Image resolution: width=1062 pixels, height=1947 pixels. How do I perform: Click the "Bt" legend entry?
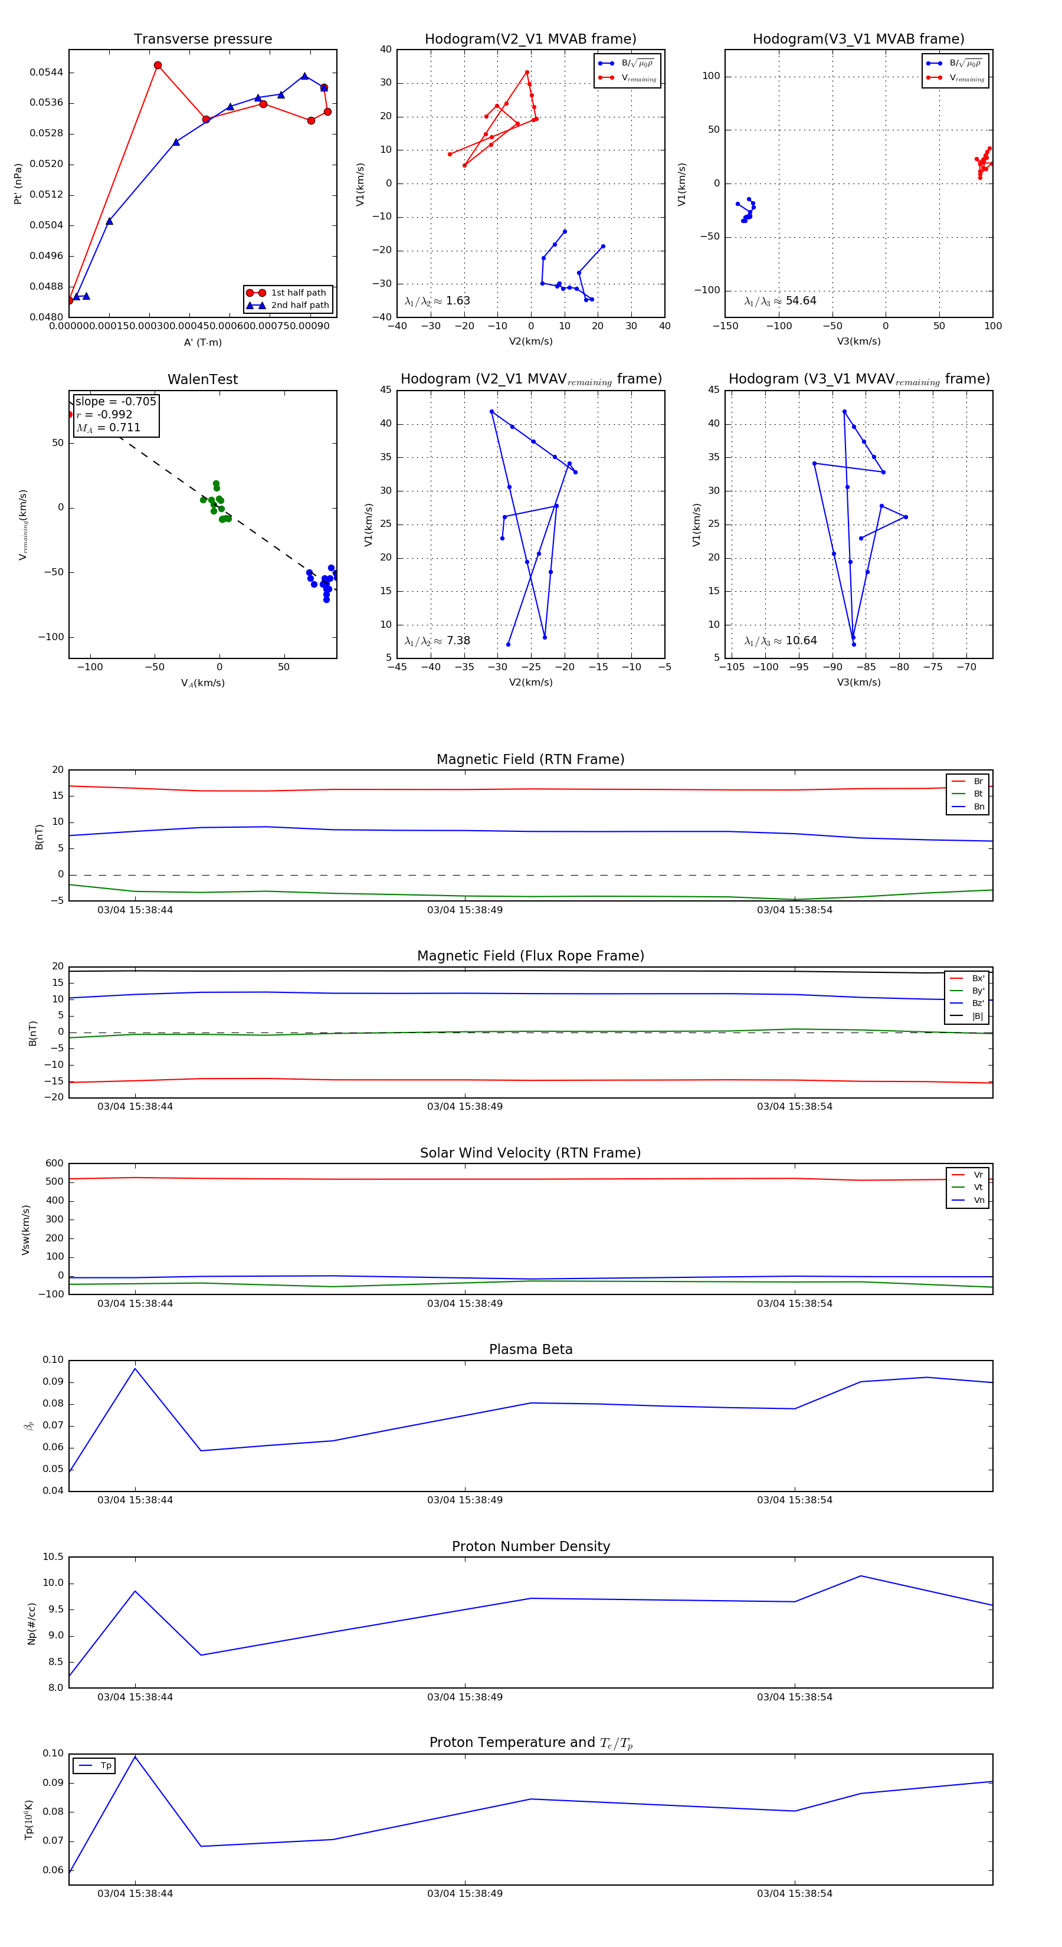click(x=968, y=794)
